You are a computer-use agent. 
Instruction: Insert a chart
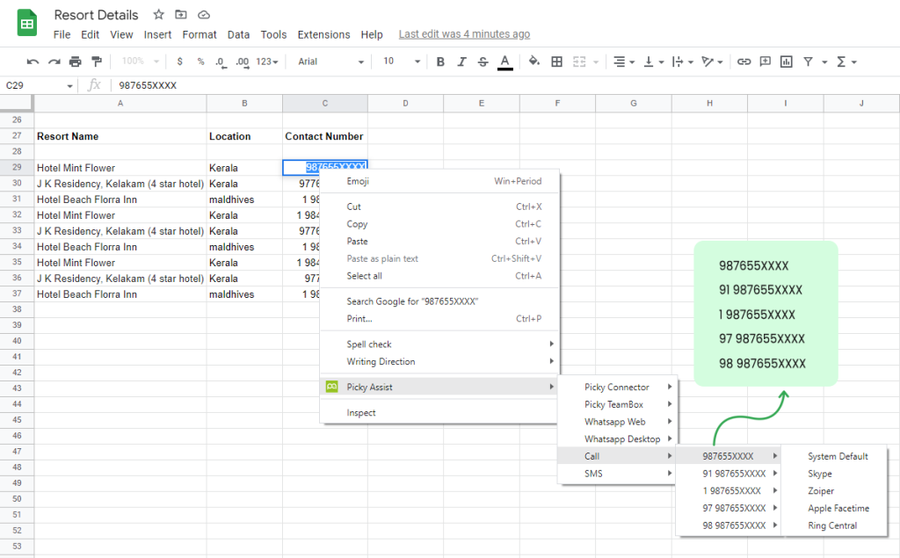point(787,62)
